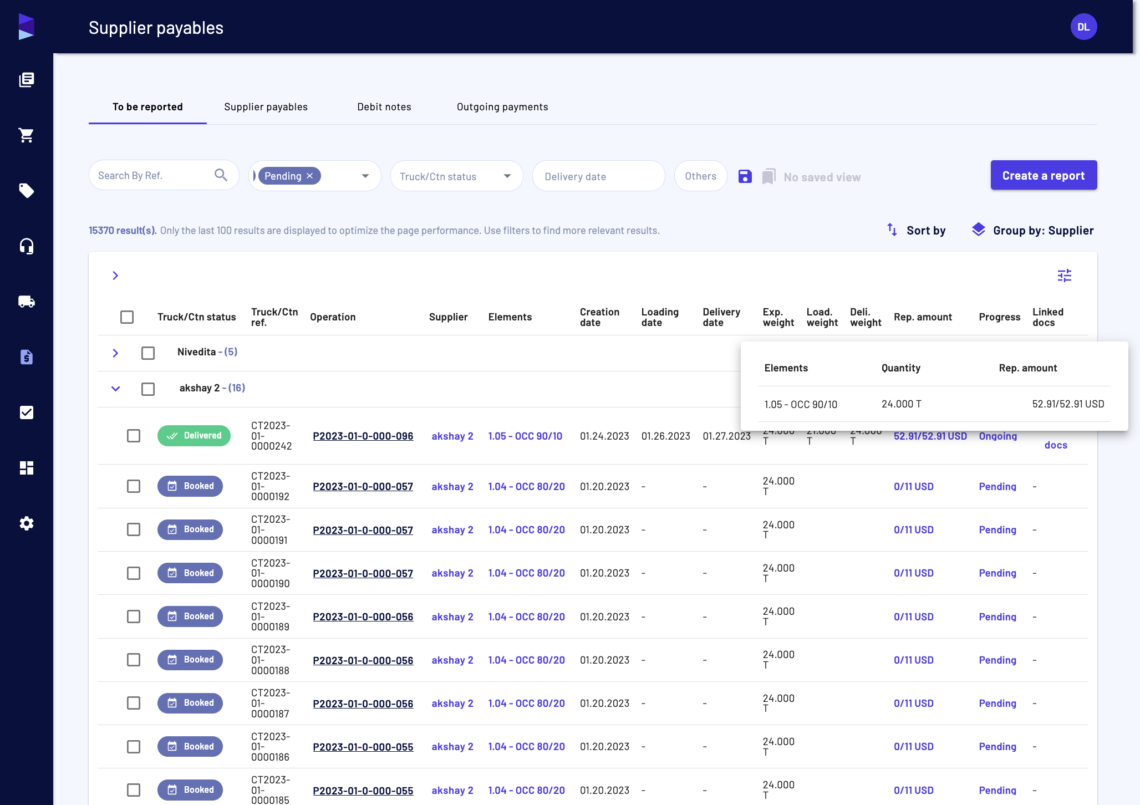Click the app logo in the sidebar
The image size is (1140, 805).
(27, 27)
